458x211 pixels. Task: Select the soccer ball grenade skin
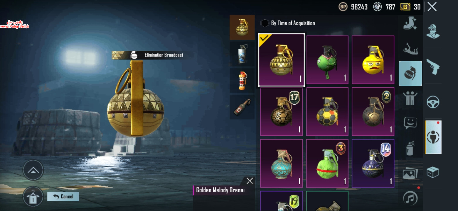(x=327, y=111)
